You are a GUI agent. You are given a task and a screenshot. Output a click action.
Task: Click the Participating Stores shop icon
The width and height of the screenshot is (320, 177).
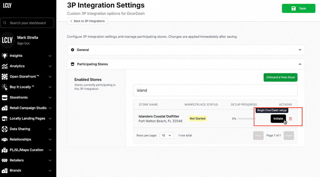(73, 64)
